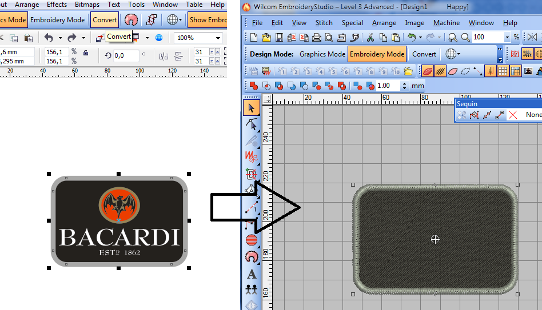Viewport: 542px width, 310px height.
Task: Copy selection in Wilcom standard toolbar
Action: 383,37
